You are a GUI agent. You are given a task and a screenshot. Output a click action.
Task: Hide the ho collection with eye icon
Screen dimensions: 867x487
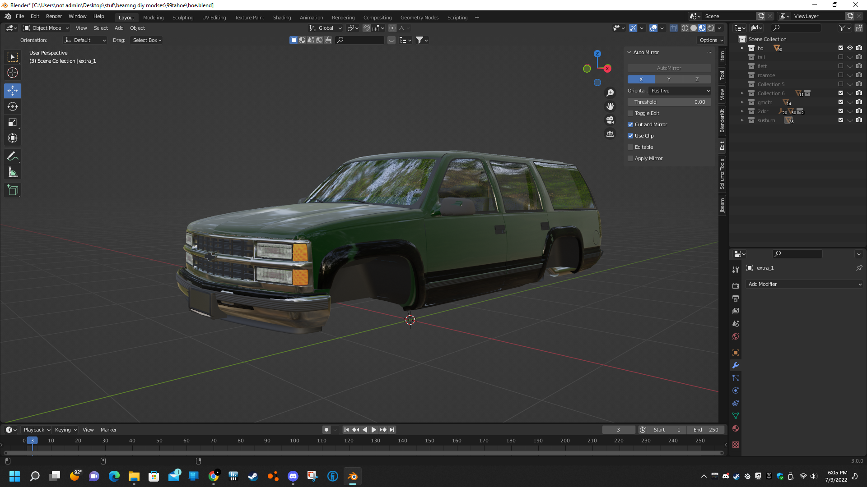coord(850,48)
